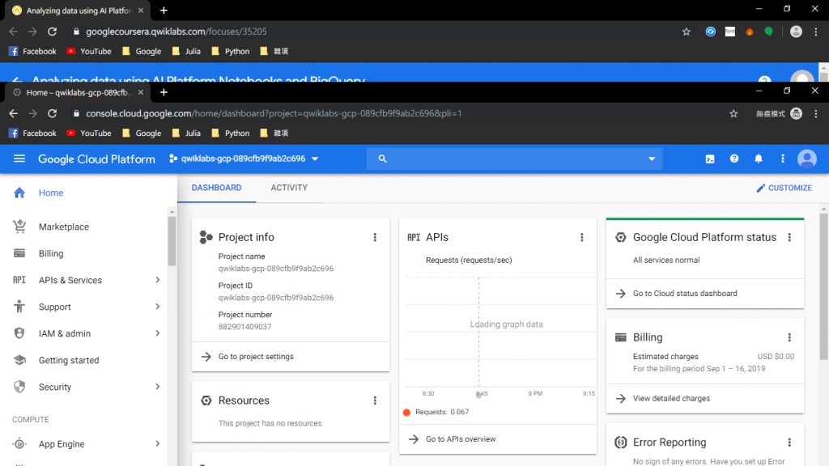Open YouTube bookmark in front window

pos(89,133)
